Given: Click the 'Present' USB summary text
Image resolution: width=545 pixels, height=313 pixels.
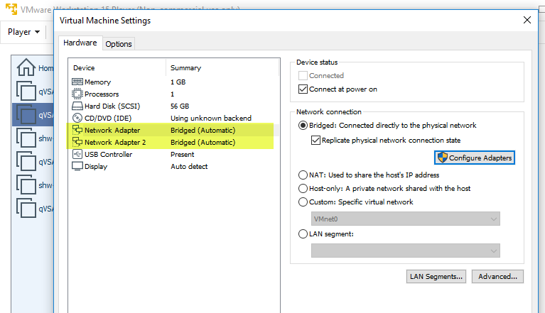Looking at the screenshot, I should [183, 155].
